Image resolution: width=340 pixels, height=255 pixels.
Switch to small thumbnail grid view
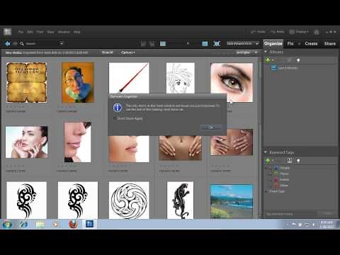[x=163, y=44]
